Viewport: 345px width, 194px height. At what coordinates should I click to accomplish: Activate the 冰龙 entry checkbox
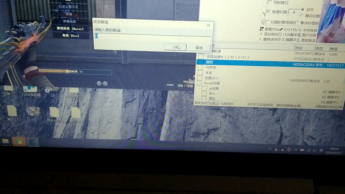point(200,72)
